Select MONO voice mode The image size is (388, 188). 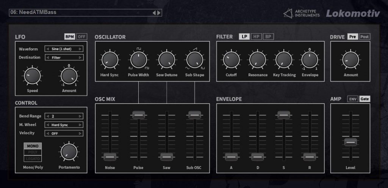point(33,146)
